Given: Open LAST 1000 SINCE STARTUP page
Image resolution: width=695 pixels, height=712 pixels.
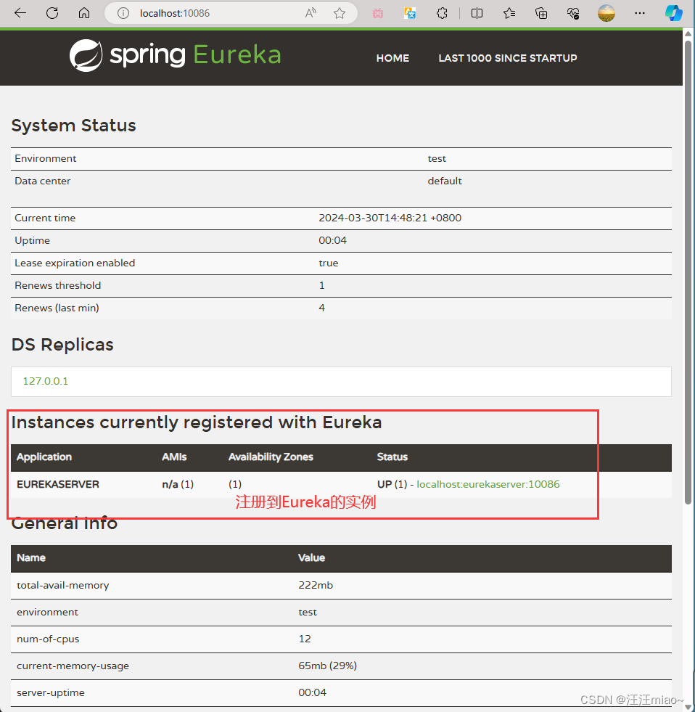Looking at the screenshot, I should [x=508, y=58].
